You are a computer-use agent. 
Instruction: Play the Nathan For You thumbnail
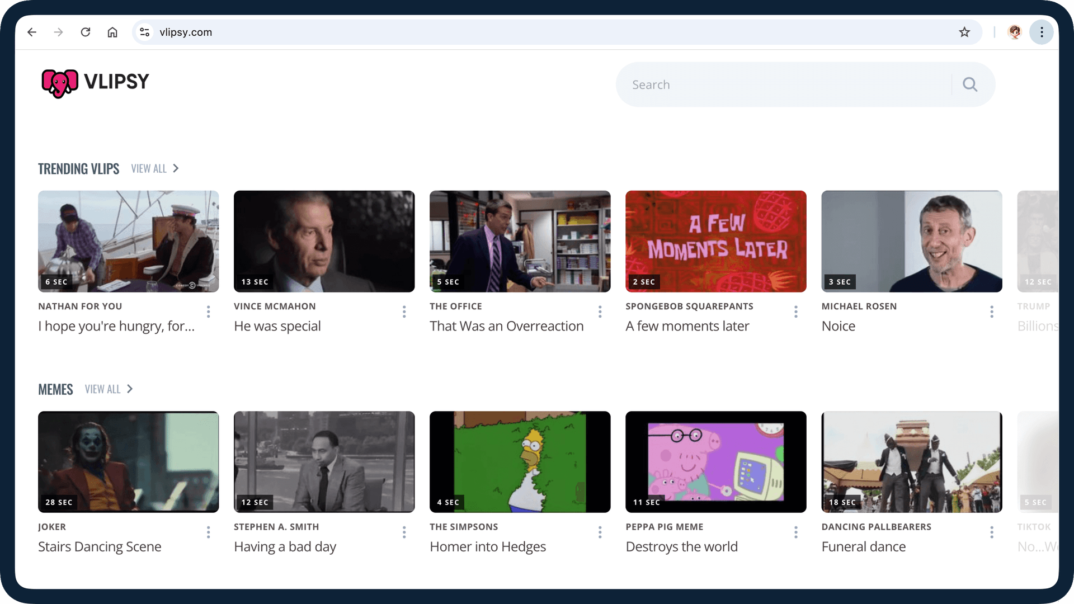(x=128, y=241)
